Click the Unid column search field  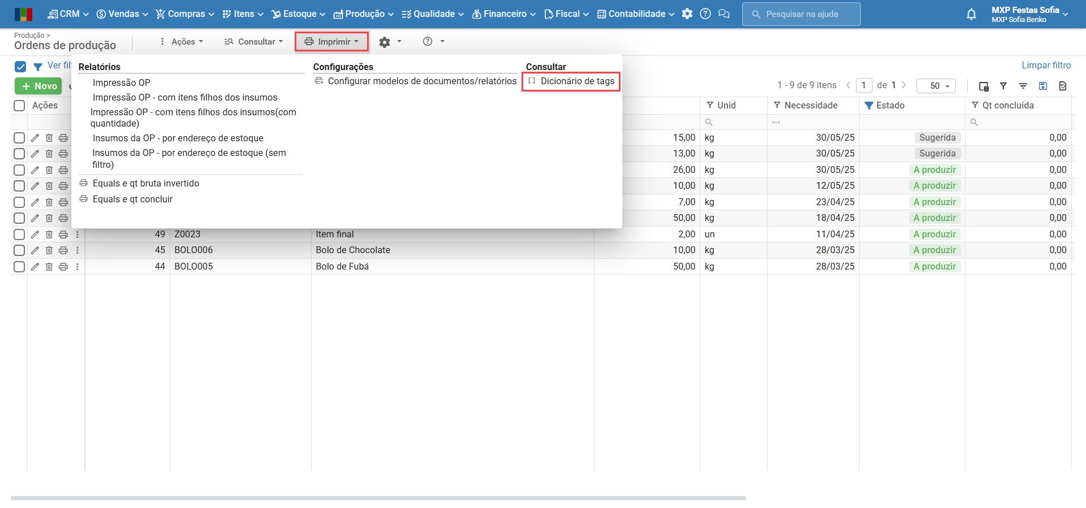733,122
